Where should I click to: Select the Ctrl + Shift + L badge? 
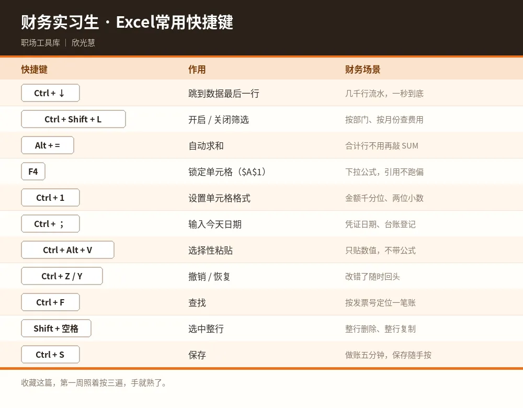(x=73, y=119)
